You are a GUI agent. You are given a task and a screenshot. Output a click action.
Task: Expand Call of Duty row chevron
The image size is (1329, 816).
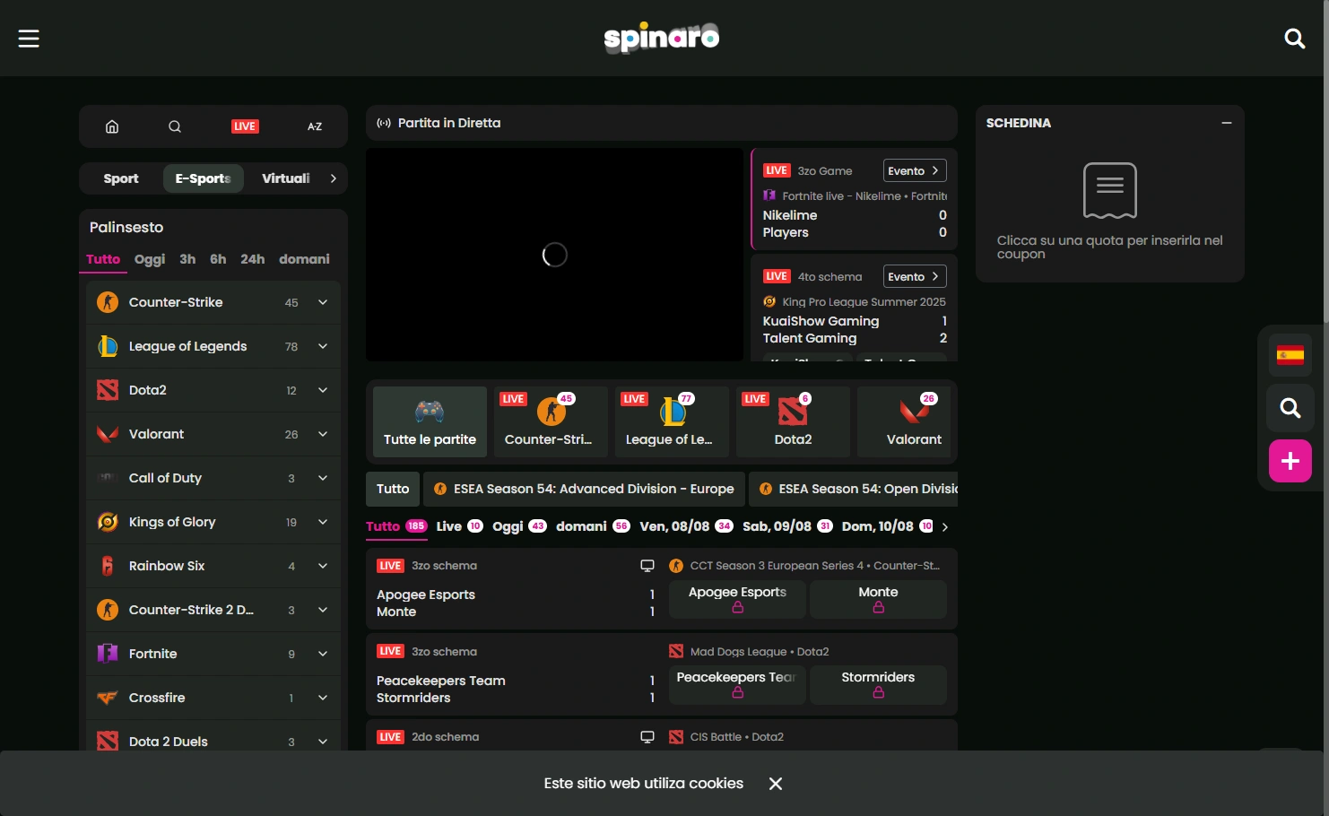(323, 478)
